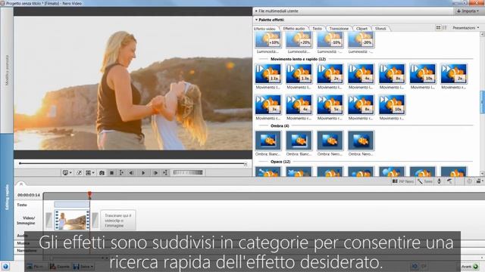Select the text clip on Testo track
This screenshot has width=485, height=272.
pyautogui.click(x=72, y=204)
